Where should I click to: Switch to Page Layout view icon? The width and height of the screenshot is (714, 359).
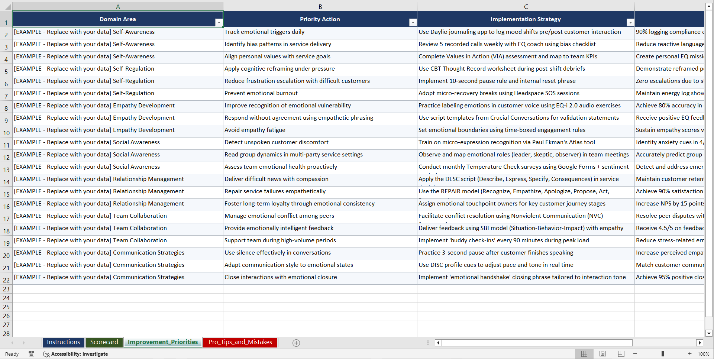click(602, 354)
